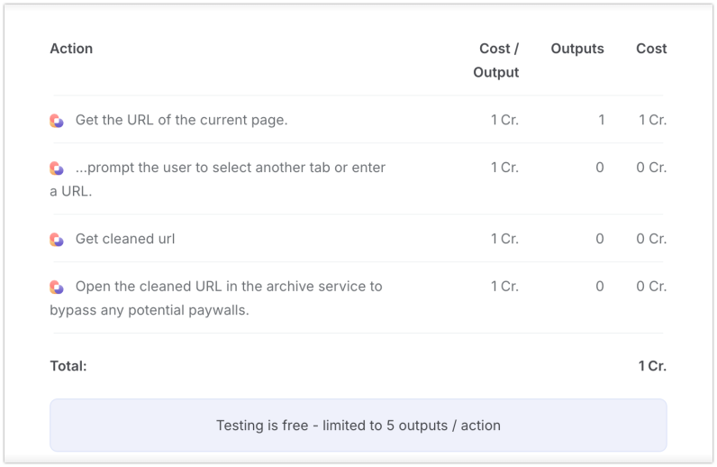Viewport: 717px width, 467px height.
Task: Click the '1 Cr.' cost of the first action row
Action: click(x=652, y=120)
